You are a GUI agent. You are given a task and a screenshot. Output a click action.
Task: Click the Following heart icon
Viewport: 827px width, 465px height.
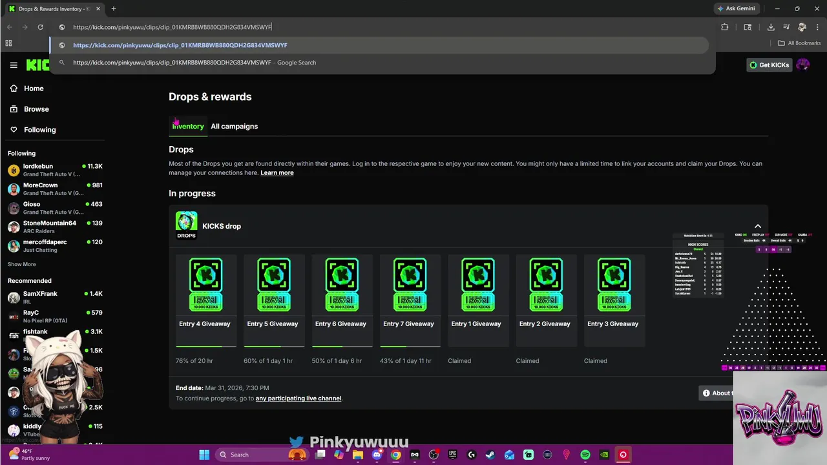pos(14,130)
